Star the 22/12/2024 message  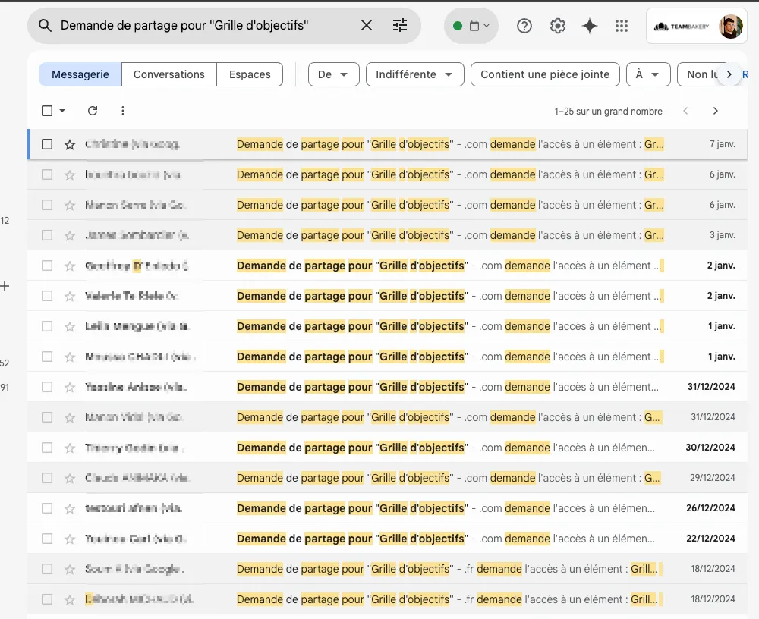[x=70, y=539]
